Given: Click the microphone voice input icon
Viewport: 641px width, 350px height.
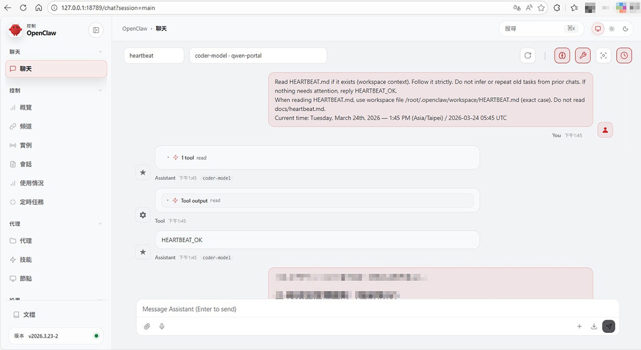Looking at the screenshot, I should [162, 326].
